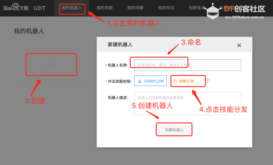Click the 新建机器人 dialog title
Image resolution: width=273 pixels, height=165 pixels.
tap(120, 45)
